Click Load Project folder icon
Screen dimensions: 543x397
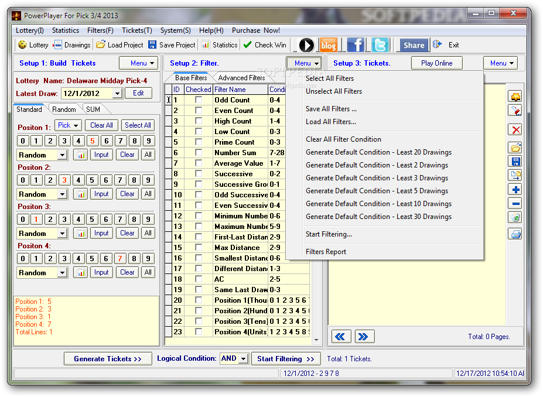click(101, 45)
